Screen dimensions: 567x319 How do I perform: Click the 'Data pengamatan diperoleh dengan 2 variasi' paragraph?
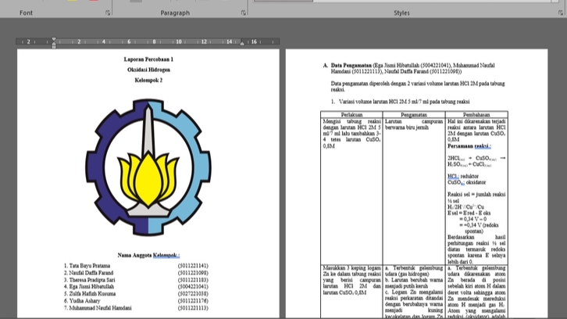pos(418,87)
